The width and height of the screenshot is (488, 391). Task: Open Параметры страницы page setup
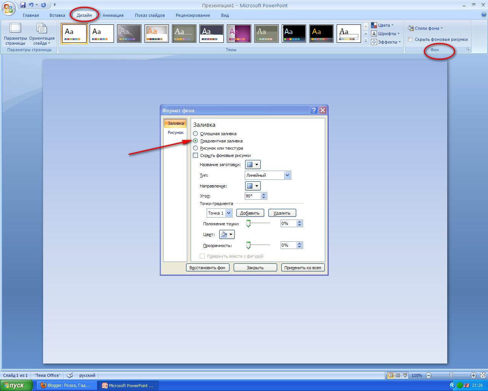pyautogui.click(x=15, y=34)
